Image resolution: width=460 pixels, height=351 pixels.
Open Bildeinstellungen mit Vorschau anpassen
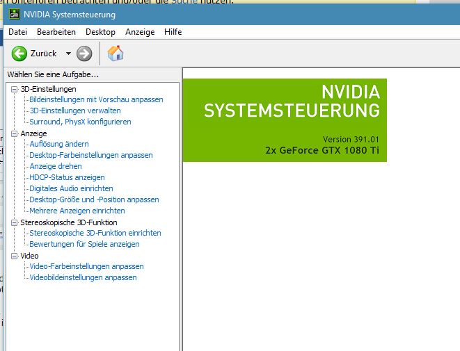(96, 99)
